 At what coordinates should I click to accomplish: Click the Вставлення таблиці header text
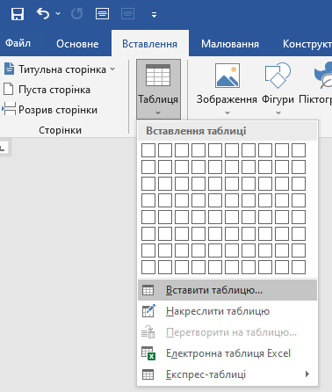click(x=196, y=131)
